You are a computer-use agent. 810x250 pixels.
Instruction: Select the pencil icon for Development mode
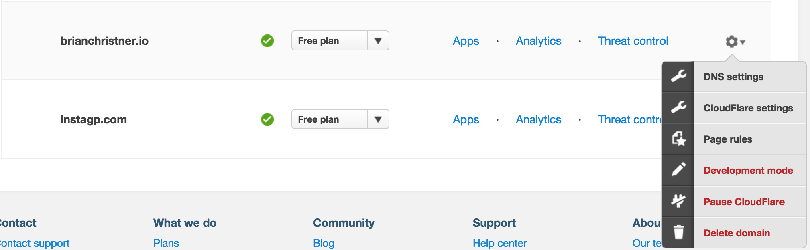point(678,170)
